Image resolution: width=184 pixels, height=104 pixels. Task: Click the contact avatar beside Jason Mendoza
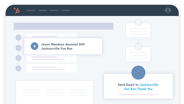[x=34, y=46]
